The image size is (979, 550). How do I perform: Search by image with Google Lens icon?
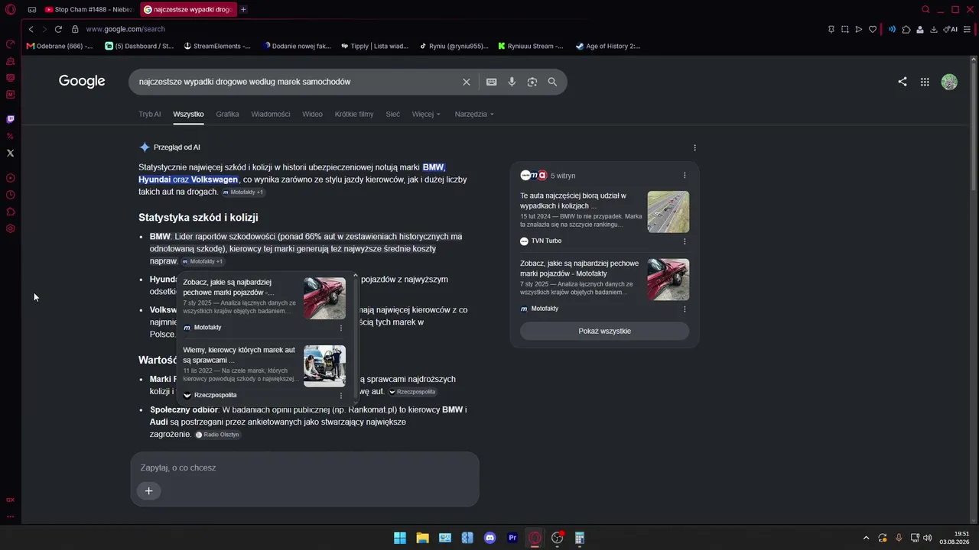pos(532,82)
